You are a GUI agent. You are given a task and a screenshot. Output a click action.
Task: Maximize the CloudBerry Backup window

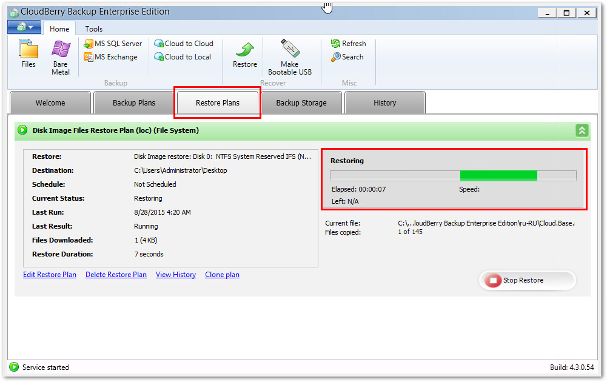tap(566, 13)
